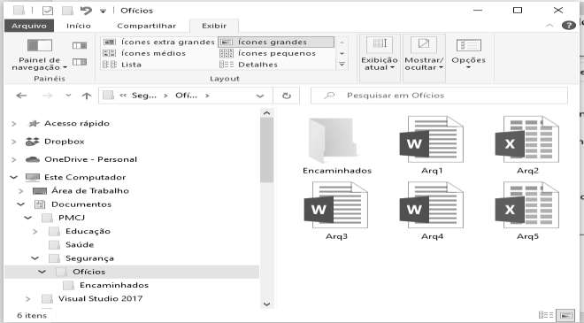This screenshot has height=323, width=584.
Task: Open the help question mark icon
Action: click(569, 26)
